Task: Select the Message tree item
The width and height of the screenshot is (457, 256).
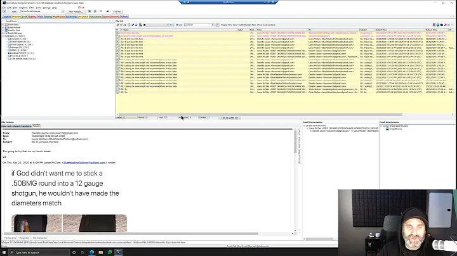Action: [x=18, y=48]
